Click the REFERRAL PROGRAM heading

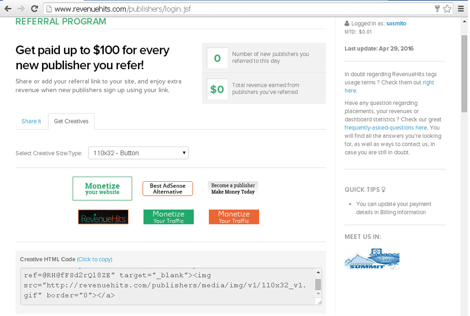tap(61, 22)
